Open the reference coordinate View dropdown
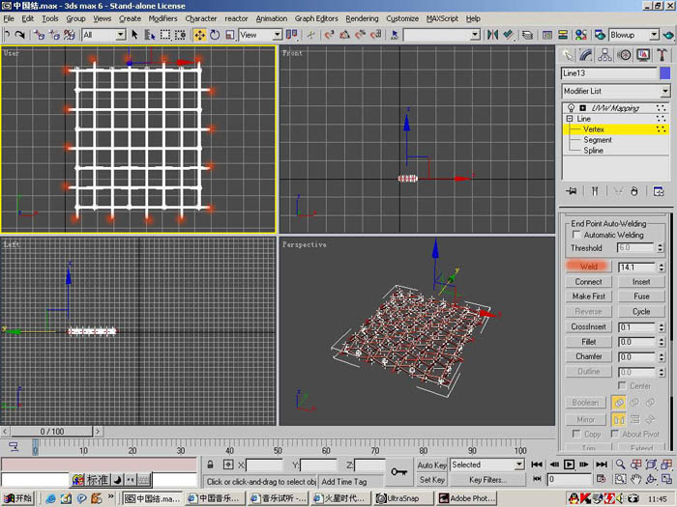This screenshot has height=507, width=677. (278, 35)
